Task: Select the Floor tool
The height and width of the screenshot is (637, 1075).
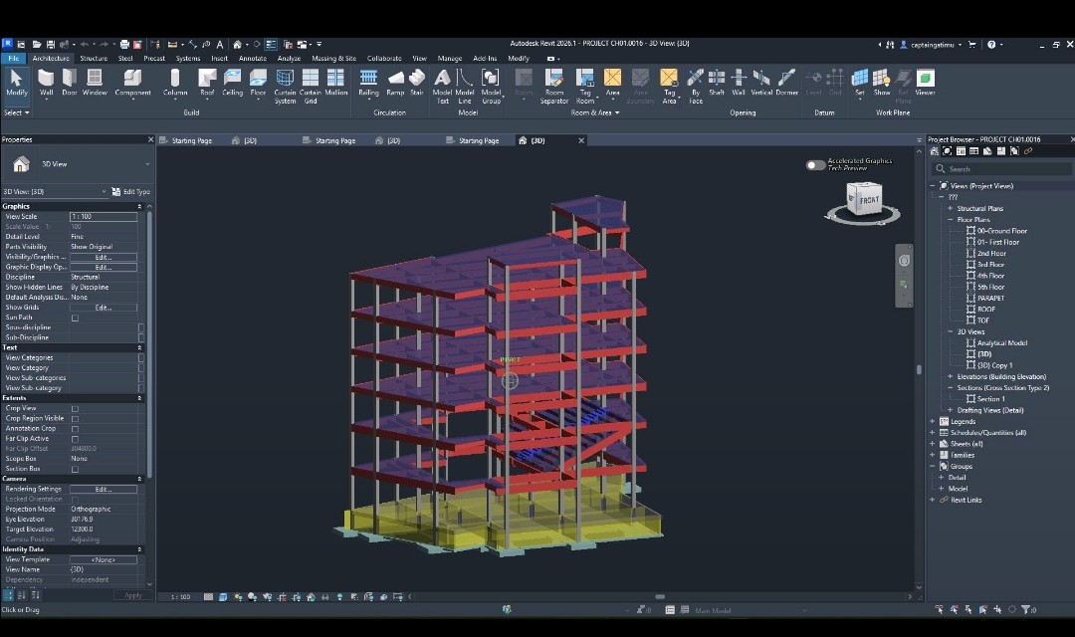Action: pos(258,83)
